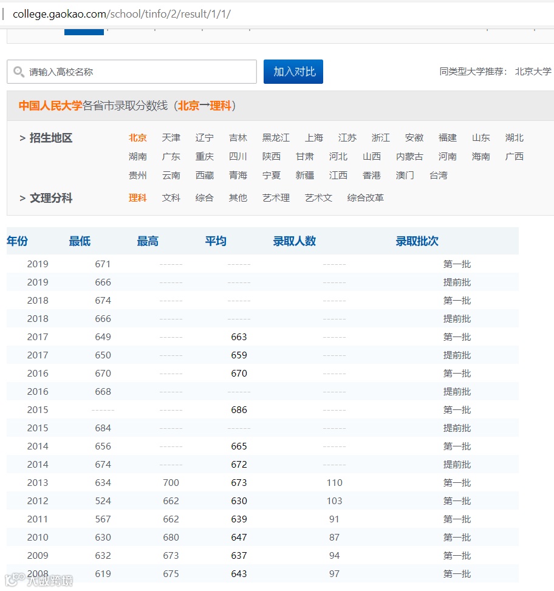Choose 综合 subject category
This screenshot has height=591, width=554.
click(x=205, y=198)
